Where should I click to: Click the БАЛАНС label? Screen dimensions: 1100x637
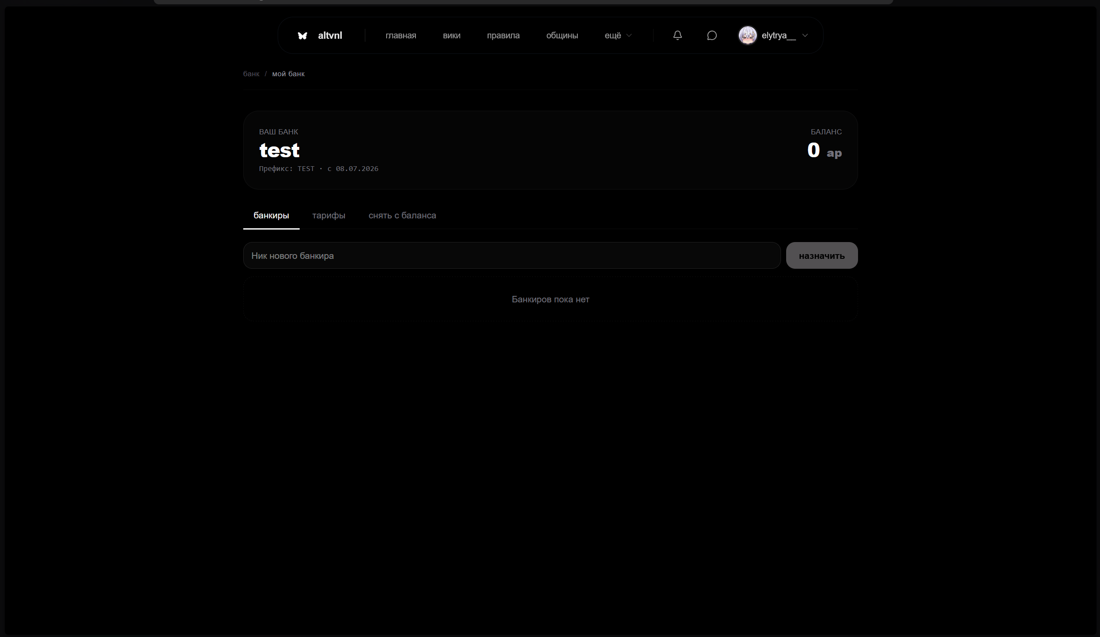point(826,132)
